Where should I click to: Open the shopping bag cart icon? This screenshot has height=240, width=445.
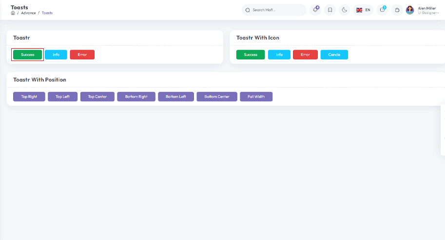click(397, 10)
